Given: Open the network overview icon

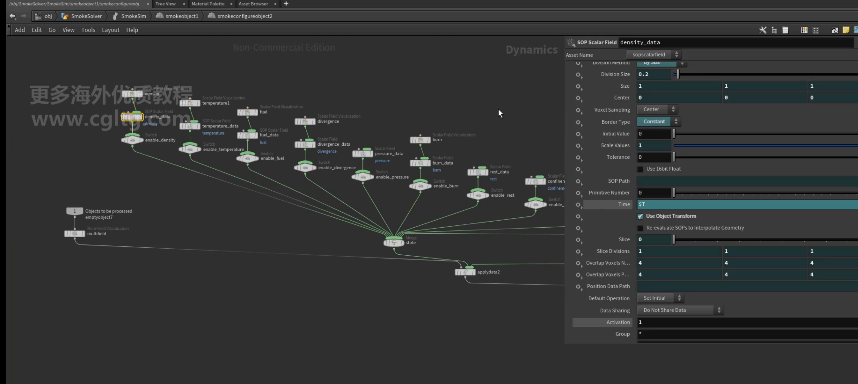Looking at the screenshot, I should (834, 30).
